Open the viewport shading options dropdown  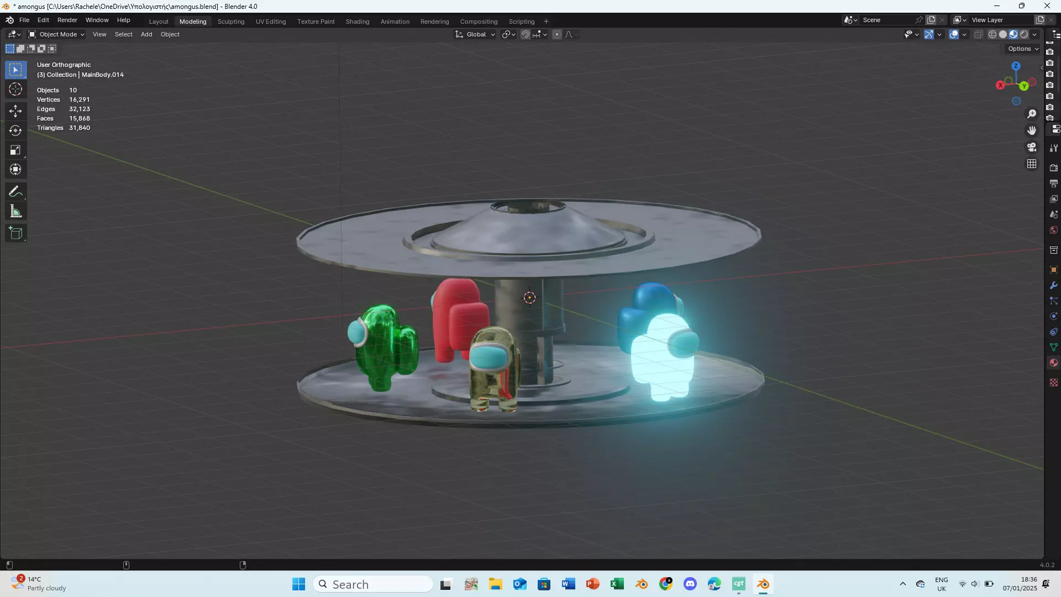pos(1034,34)
